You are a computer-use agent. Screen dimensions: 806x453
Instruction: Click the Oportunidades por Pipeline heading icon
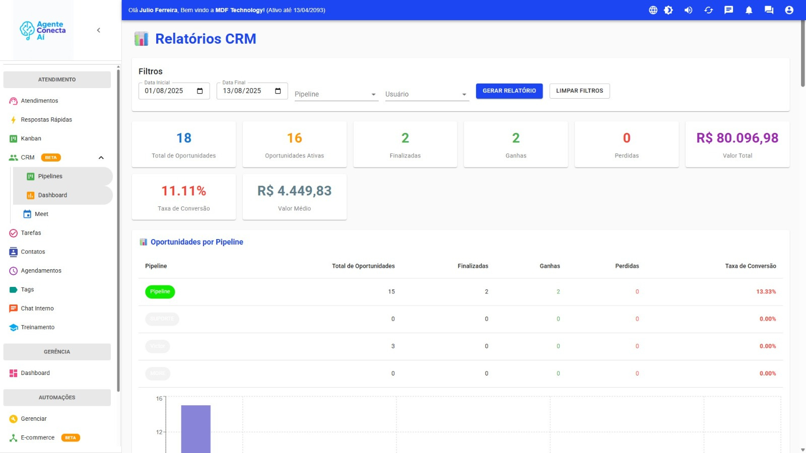tap(144, 242)
